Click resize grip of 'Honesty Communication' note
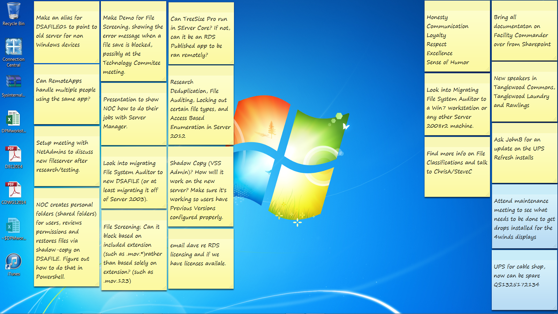This screenshot has width=558, height=314. (488, 69)
